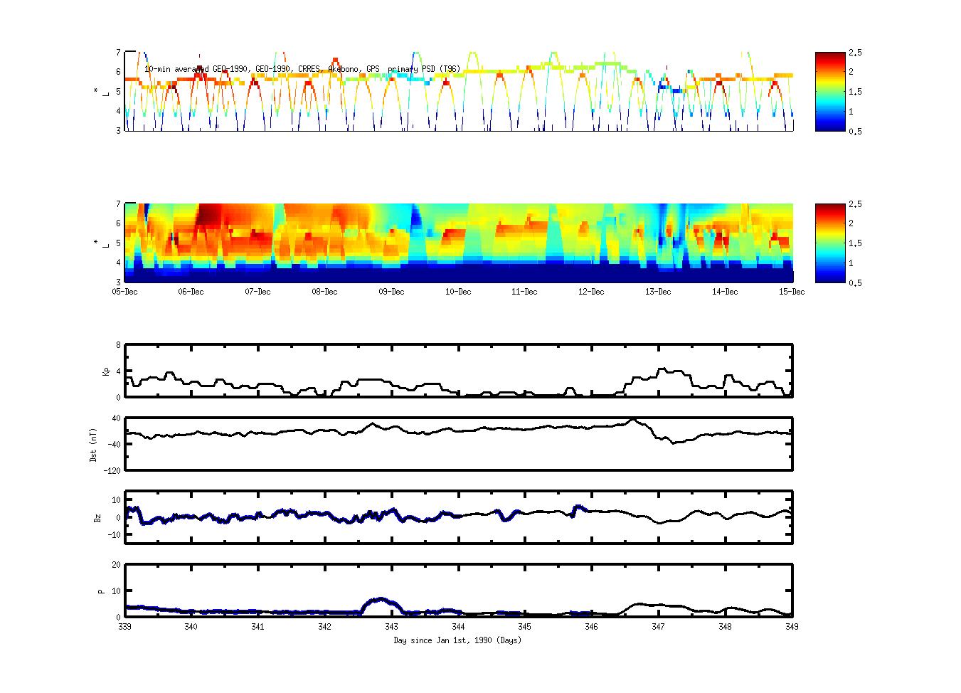Click the '339' tick on bottom axis
This screenshot has height=693, width=961.
coord(125,627)
